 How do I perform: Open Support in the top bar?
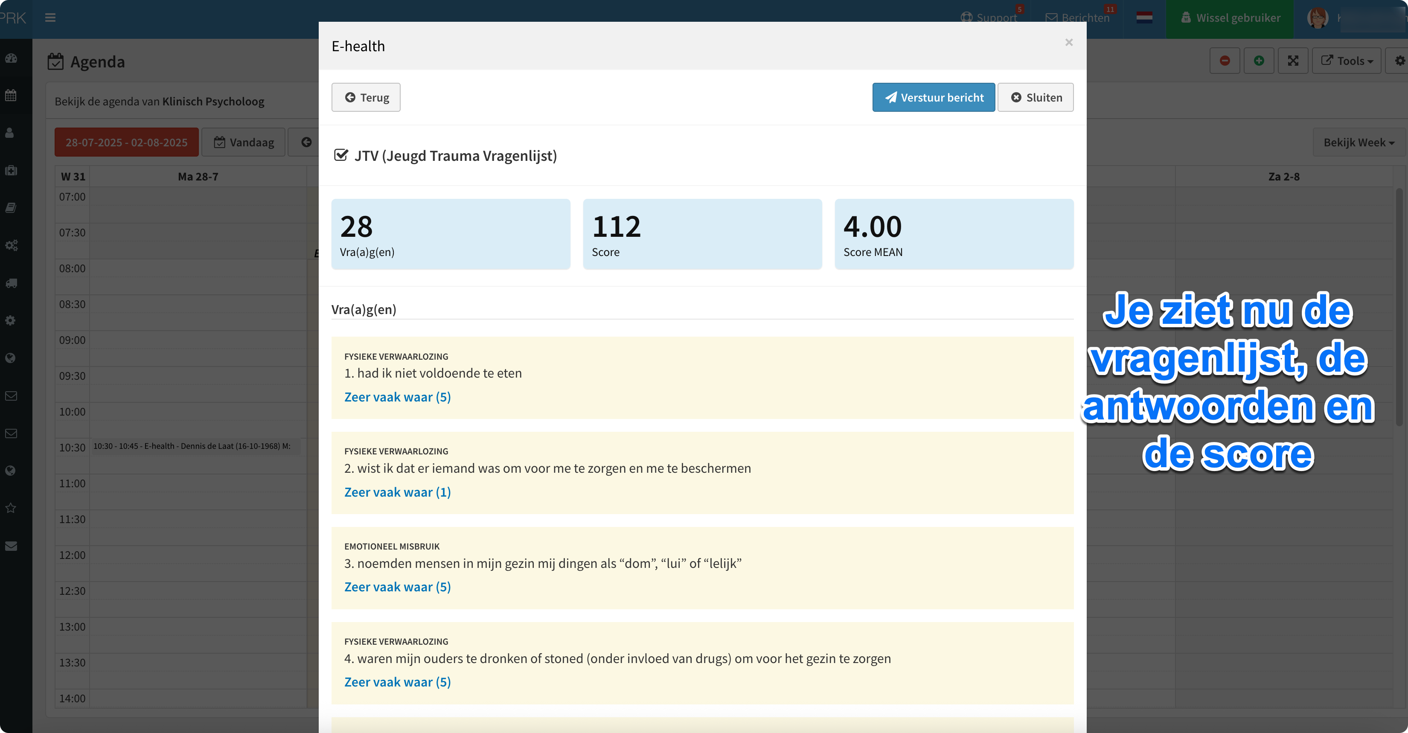click(x=989, y=17)
